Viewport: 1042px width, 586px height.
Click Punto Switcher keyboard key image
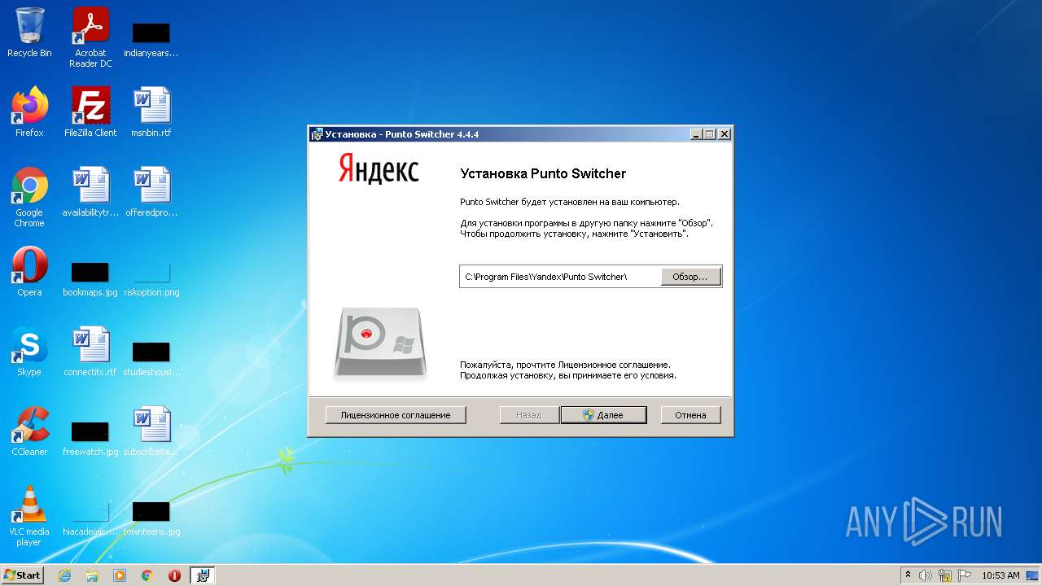[x=380, y=342]
